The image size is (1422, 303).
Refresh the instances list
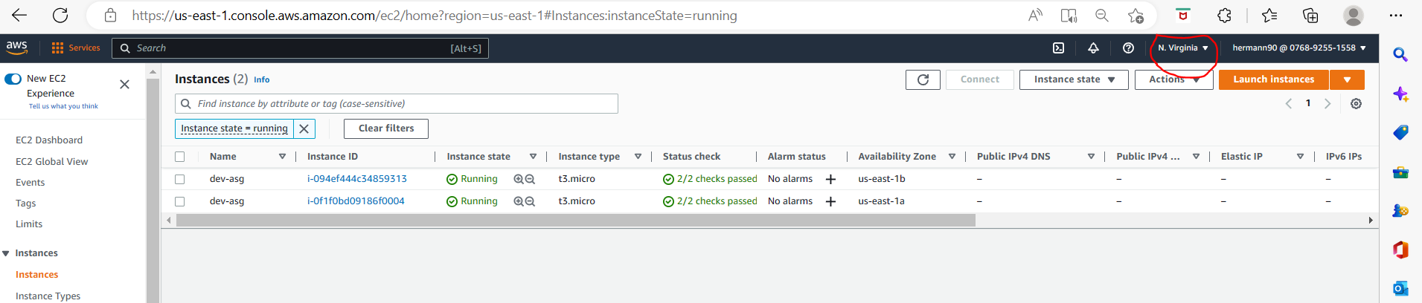click(x=923, y=79)
